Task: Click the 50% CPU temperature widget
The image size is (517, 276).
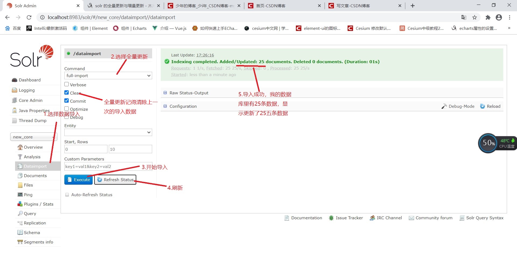Action: point(497,143)
